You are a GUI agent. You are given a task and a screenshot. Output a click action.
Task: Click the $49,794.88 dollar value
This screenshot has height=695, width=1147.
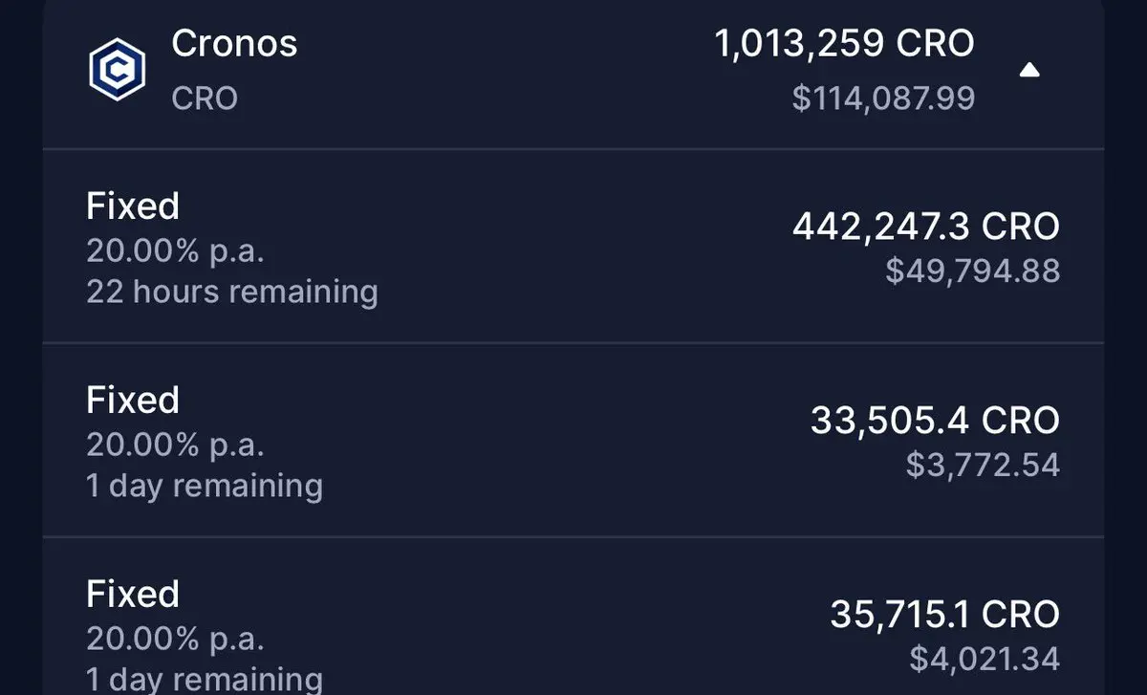971,271
